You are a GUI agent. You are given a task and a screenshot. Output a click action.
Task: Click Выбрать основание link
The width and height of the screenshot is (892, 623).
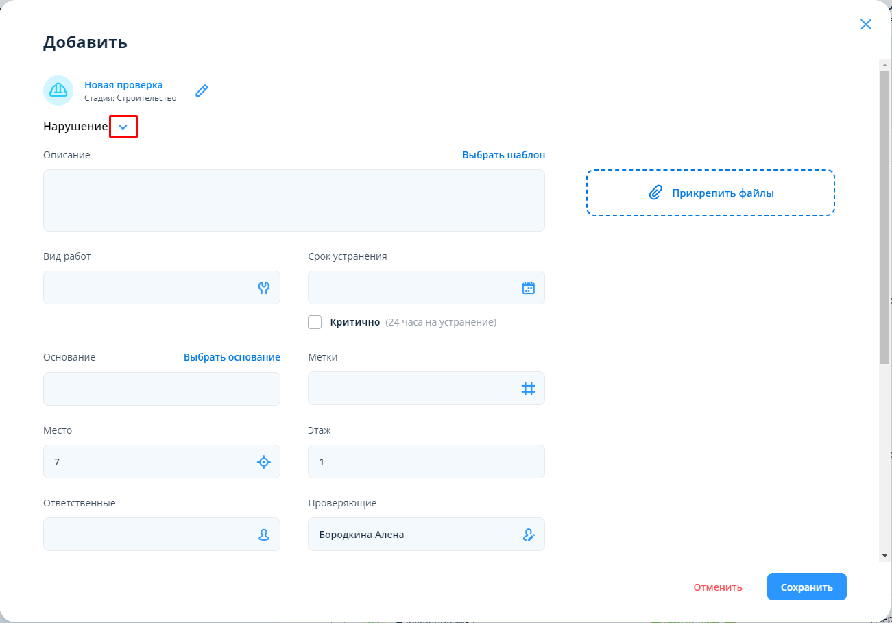(232, 357)
